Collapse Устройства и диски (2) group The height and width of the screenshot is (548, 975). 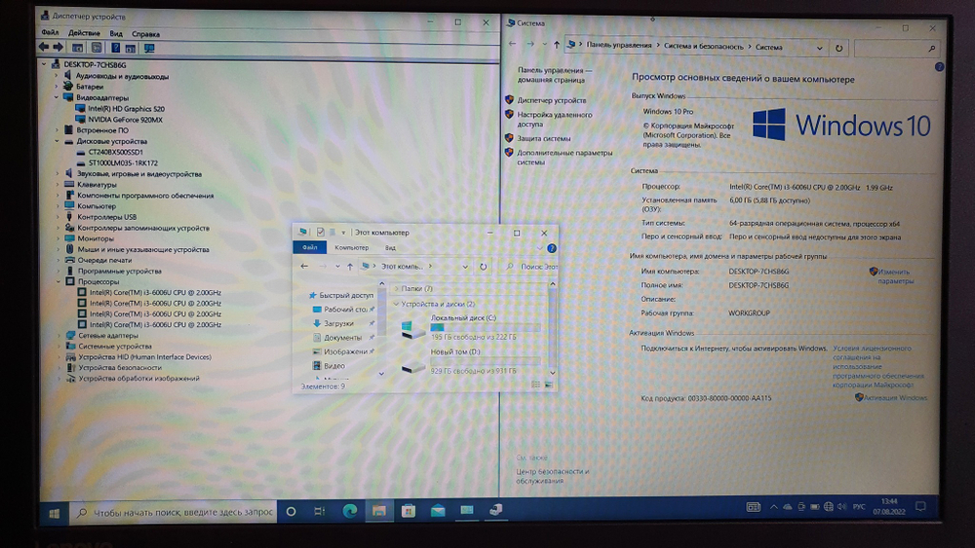396,304
